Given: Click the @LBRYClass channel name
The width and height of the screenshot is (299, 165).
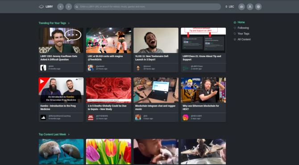Looking at the screenshot, I should click(197, 66).
